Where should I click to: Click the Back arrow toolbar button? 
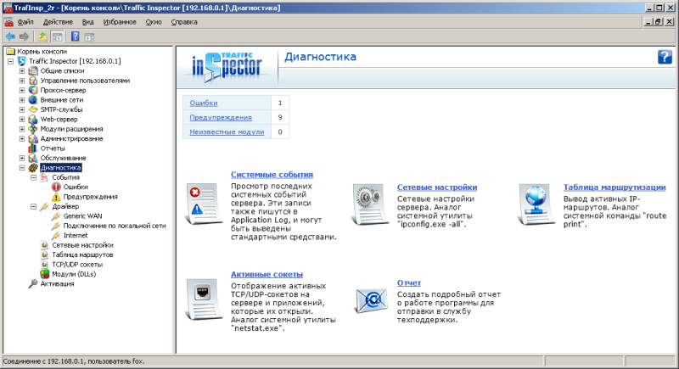(10, 36)
